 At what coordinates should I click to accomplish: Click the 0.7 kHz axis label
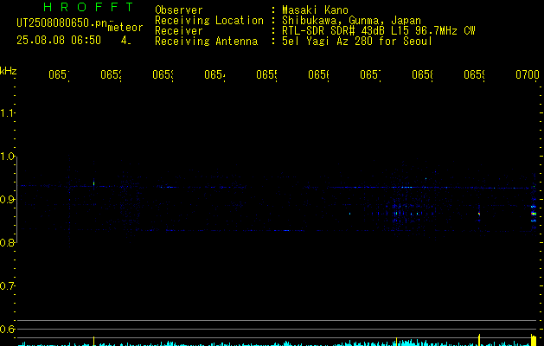point(7,286)
